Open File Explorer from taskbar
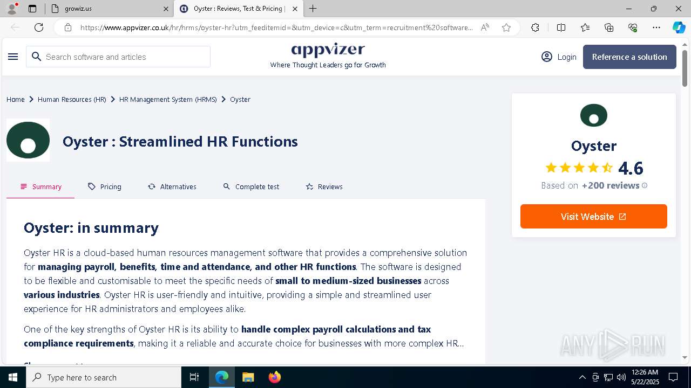This screenshot has width=691, height=388. point(248,377)
